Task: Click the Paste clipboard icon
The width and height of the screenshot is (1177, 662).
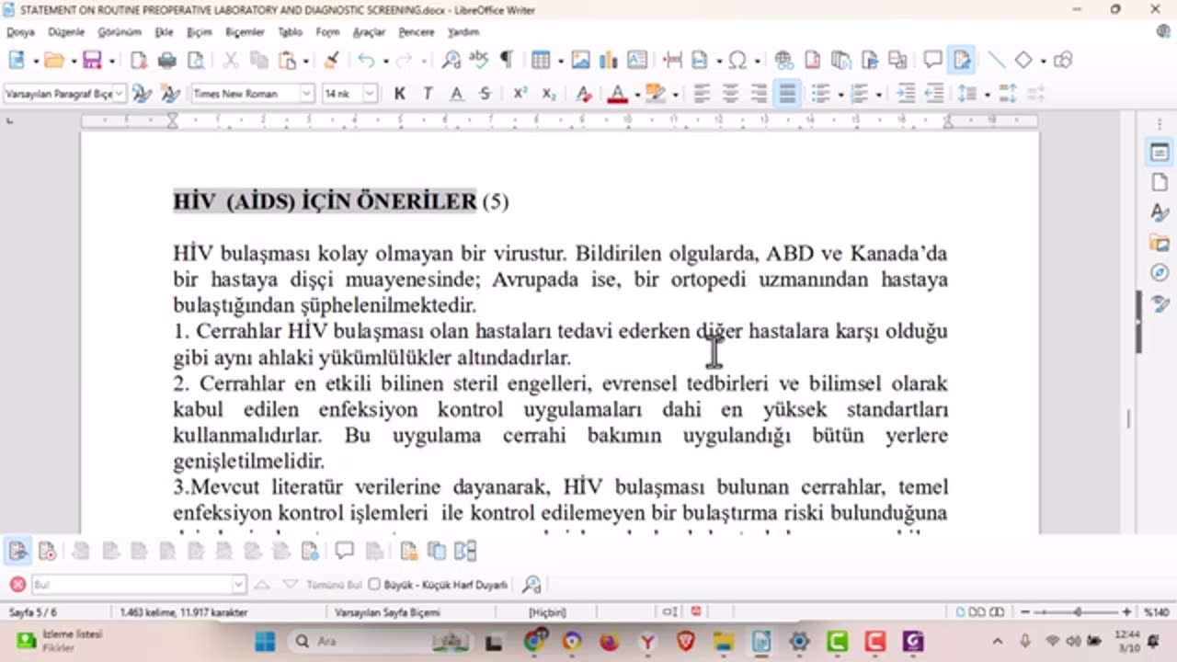Action: 288,61
